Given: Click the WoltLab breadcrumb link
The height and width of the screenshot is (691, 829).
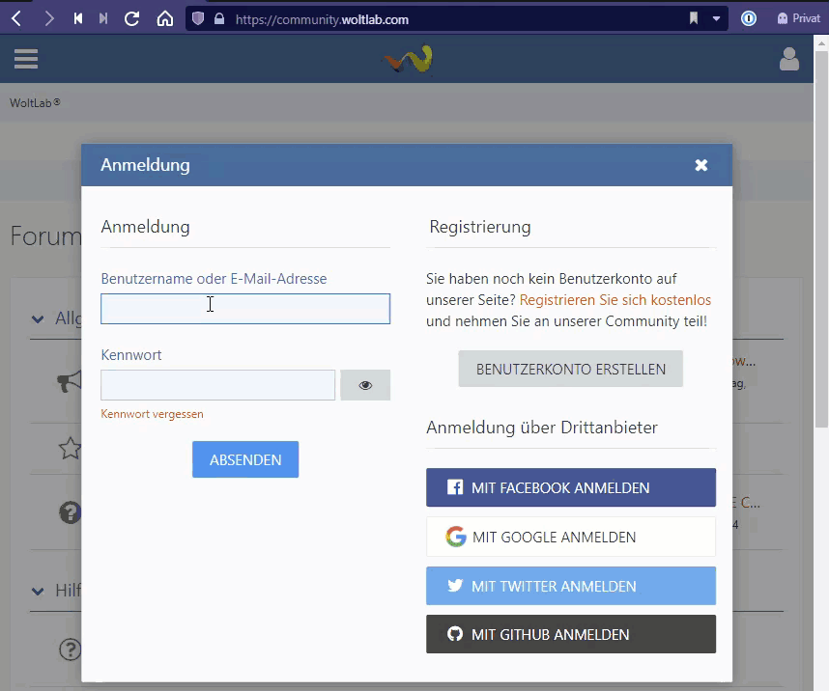Looking at the screenshot, I should 35,102.
